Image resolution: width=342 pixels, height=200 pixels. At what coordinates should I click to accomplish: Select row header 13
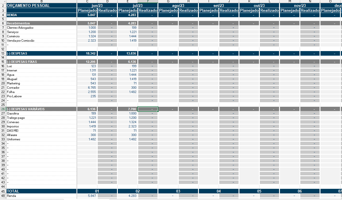point(3,53)
